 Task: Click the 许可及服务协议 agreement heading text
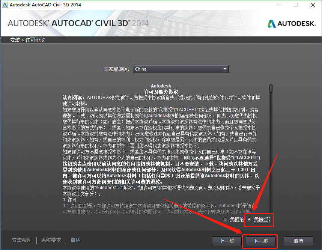click(161, 92)
